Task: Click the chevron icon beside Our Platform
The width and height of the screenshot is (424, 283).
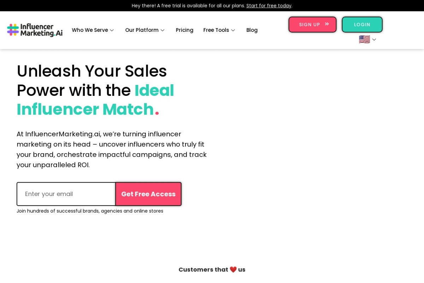Action: (163, 30)
